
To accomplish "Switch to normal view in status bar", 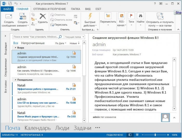I will tap(130, 135).
